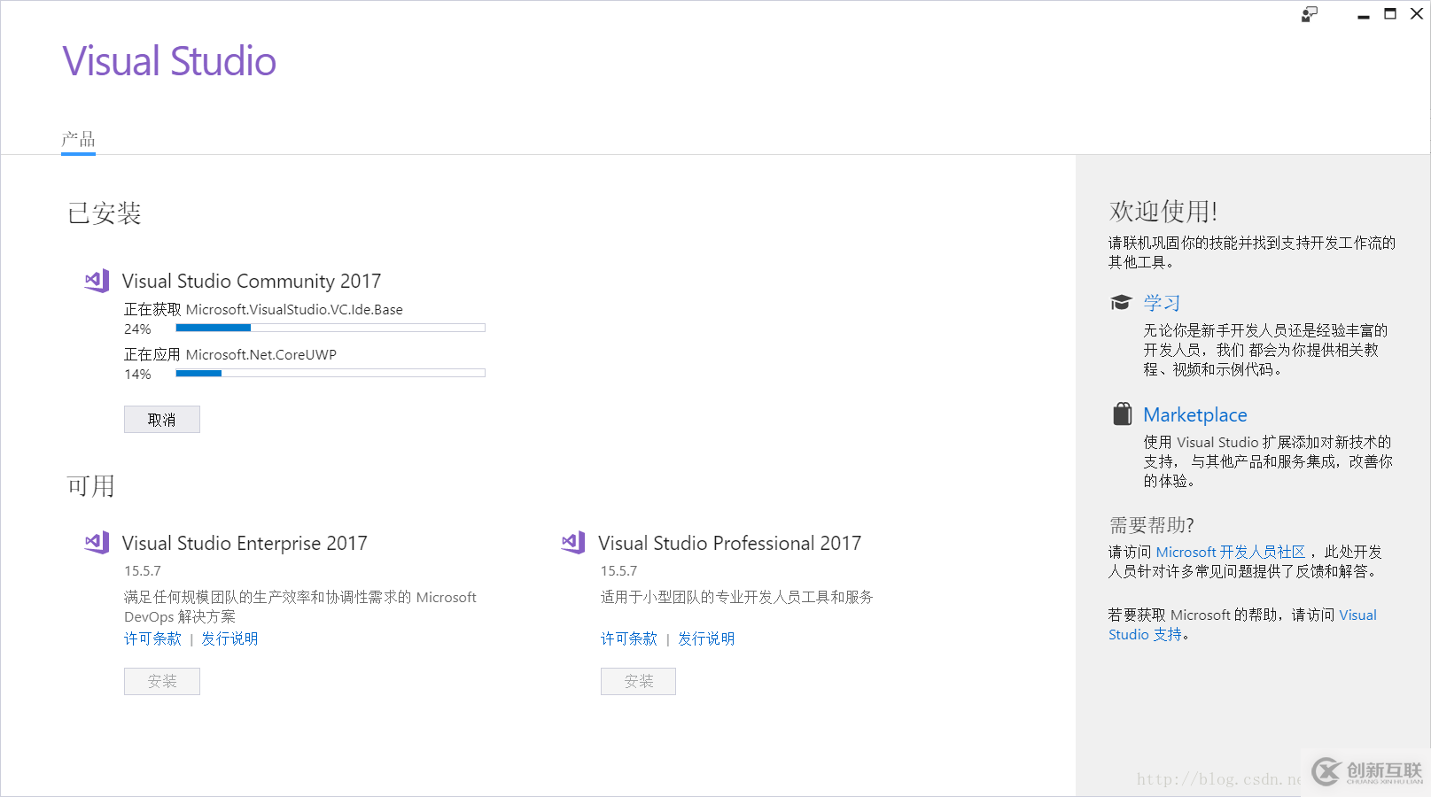Click the 欢迎使用! heading
Viewport: 1431px width, 797px height.
click(x=1163, y=211)
